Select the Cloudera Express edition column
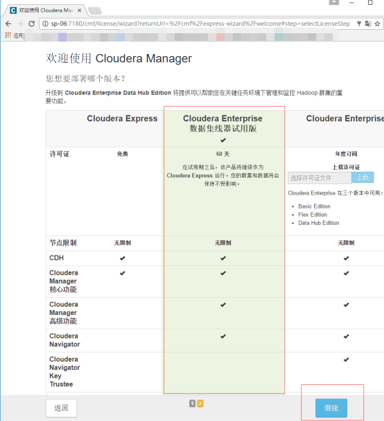This screenshot has height=421, width=384. tap(122, 118)
